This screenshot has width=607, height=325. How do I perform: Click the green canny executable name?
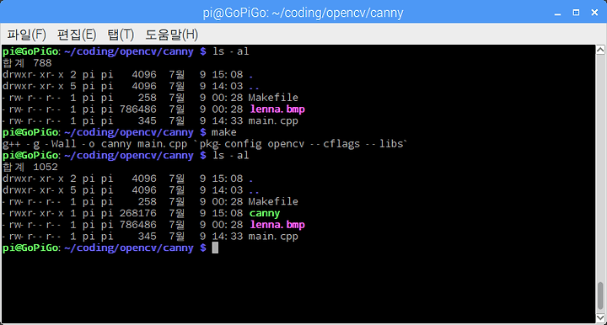pyautogui.click(x=265, y=213)
